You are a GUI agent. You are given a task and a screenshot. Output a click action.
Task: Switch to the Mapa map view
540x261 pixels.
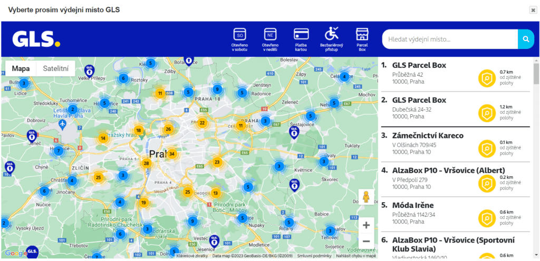(x=21, y=68)
